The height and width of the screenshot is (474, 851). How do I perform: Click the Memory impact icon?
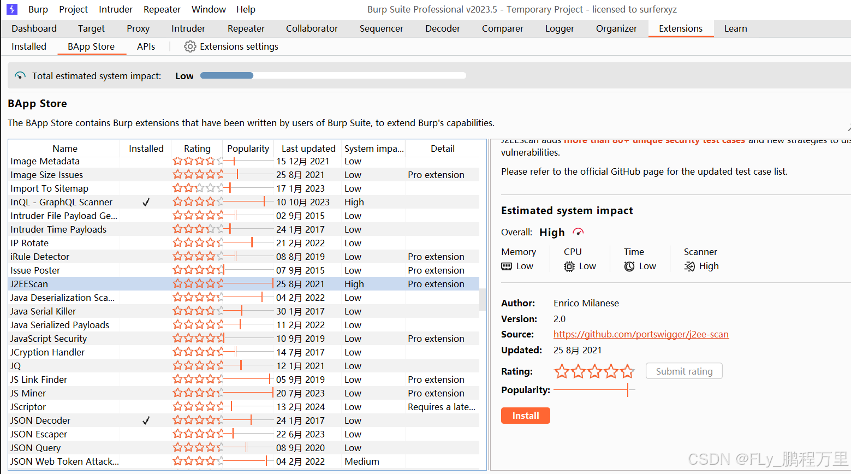(x=507, y=266)
